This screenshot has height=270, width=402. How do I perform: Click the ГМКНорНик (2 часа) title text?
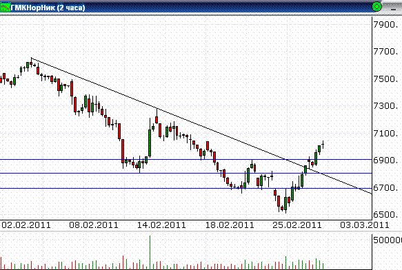click(48, 8)
